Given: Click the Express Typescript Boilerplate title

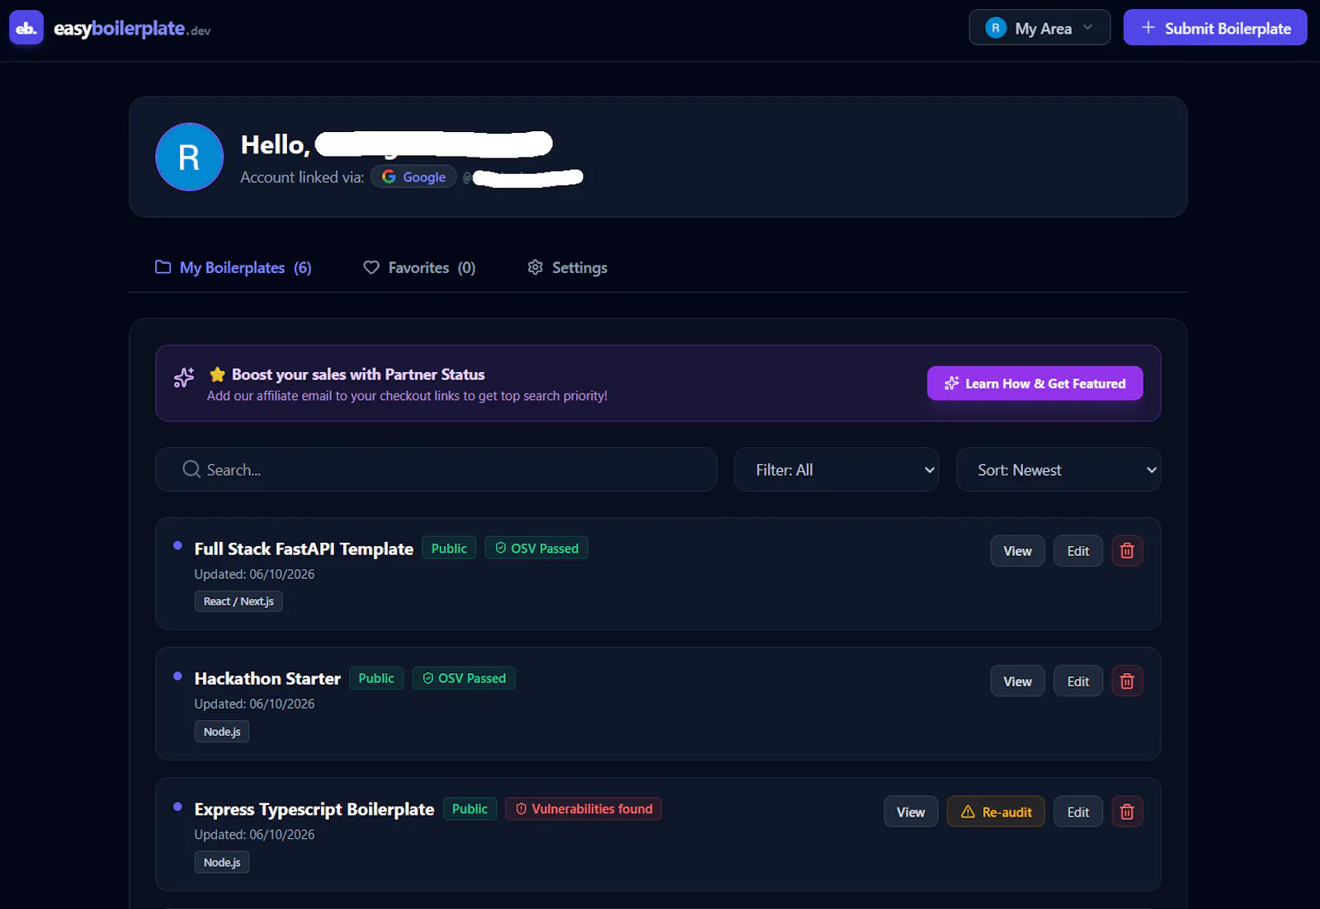Looking at the screenshot, I should click(314, 809).
